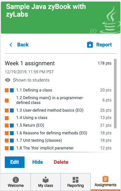
Task: Go back using the Back link
Action: (x=23, y=45)
